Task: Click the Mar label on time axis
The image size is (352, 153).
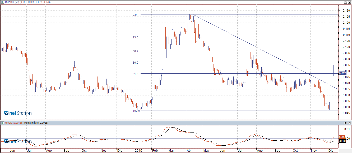Action: point(171,151)
